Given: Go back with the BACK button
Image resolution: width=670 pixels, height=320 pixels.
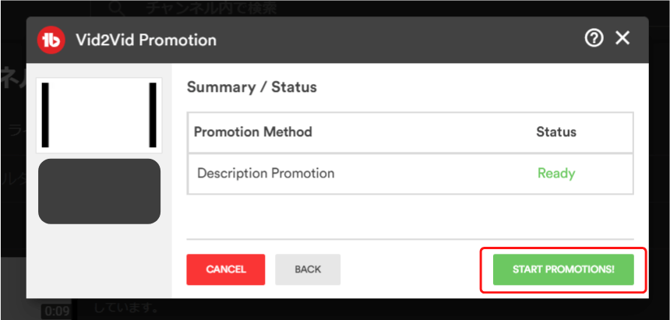Looking at the screenshot, I should point(308,269).
